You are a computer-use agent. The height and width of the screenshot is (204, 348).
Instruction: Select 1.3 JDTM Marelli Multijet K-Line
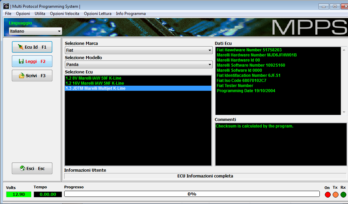pyautogui.click(x=138, y=88)
